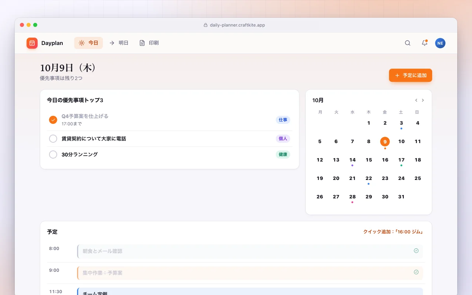Image resolution: width=472 pixels, height=295 pixels.
Task: Click the Dayplan calendar logo icon
Action: [32, 43]
